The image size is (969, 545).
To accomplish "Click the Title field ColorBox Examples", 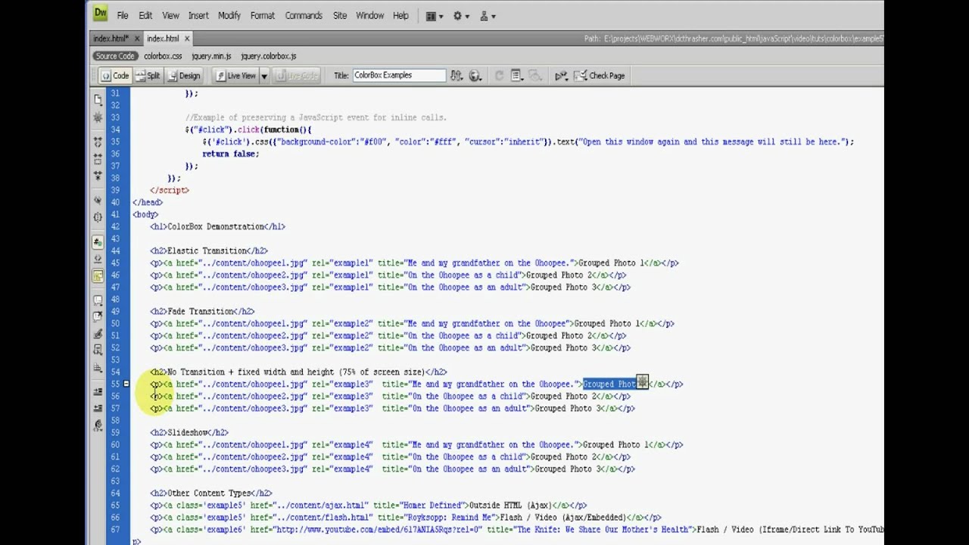I will pyautogui.click(x=400, y=76).
